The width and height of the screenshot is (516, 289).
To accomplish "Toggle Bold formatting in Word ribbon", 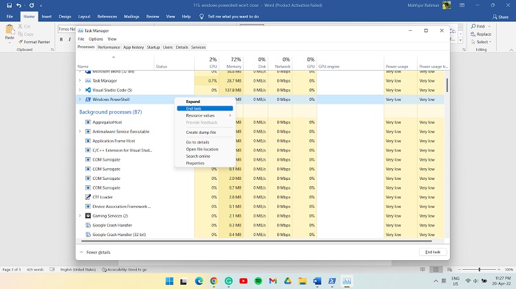I will (61, 40).
